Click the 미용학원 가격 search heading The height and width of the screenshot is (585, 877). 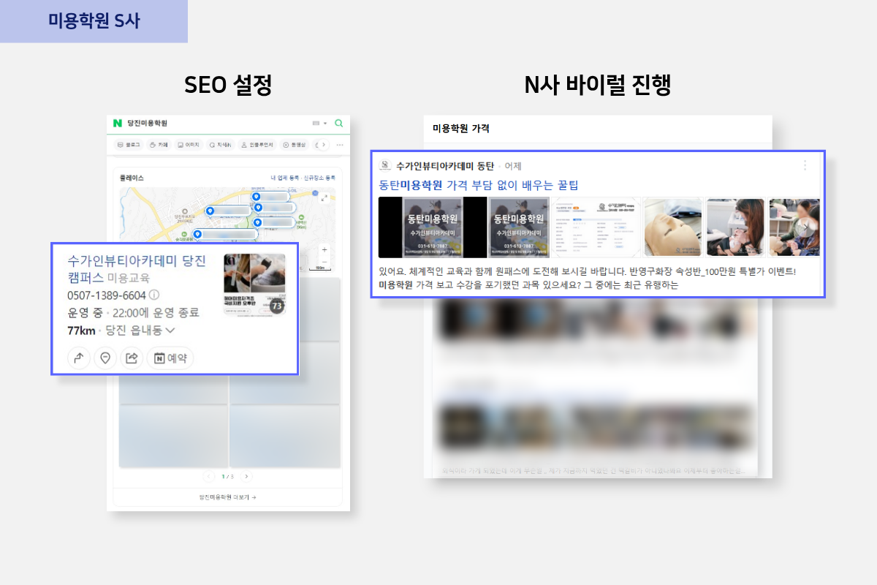point(461,129)
